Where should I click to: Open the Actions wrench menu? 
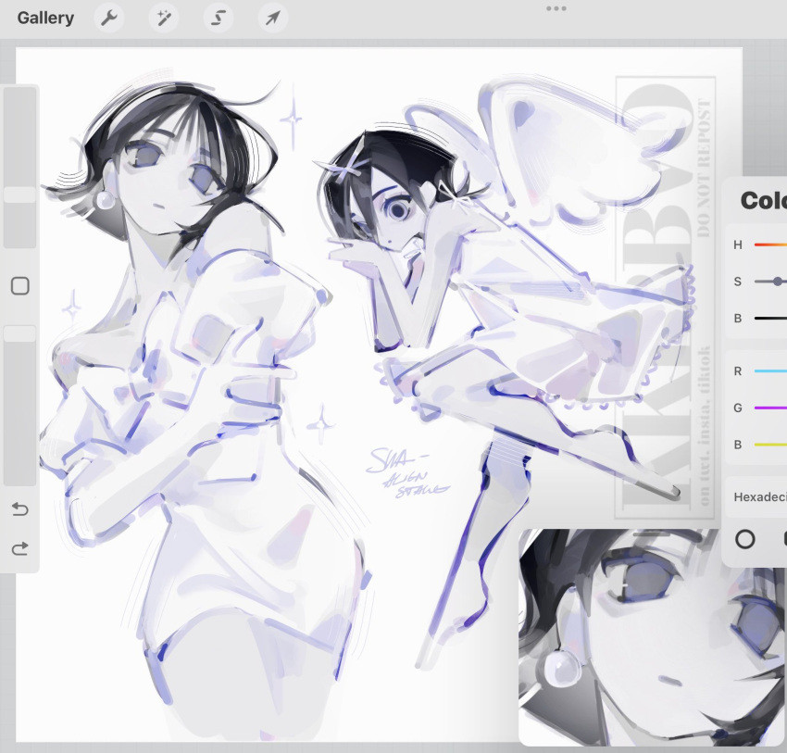point(109,19)
